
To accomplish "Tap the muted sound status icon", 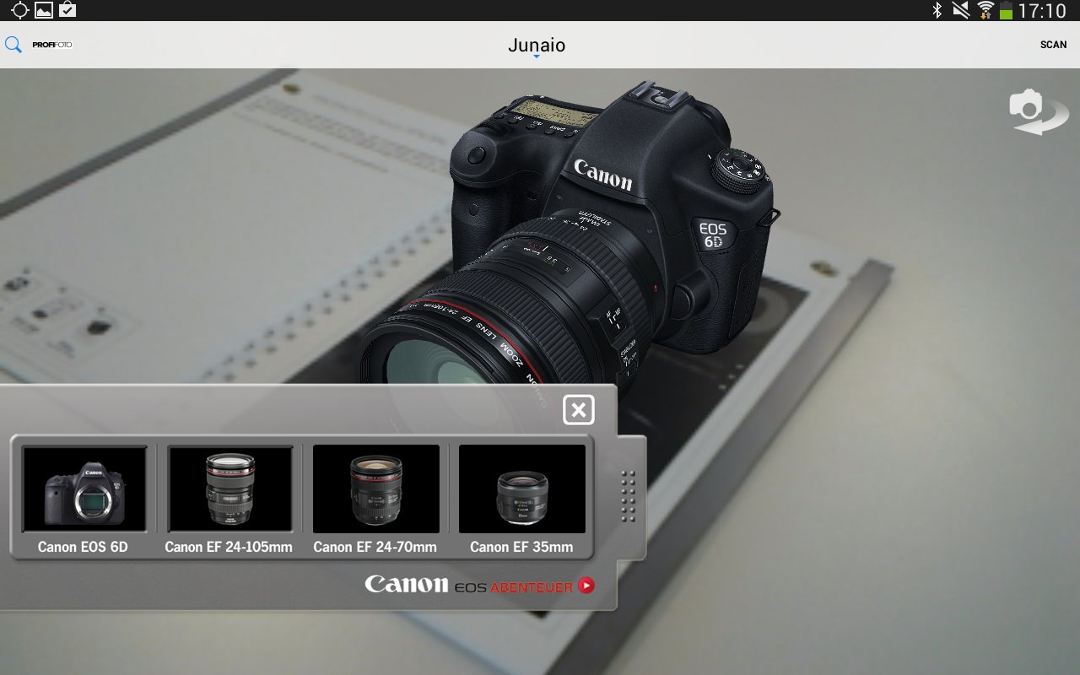I will point(960,10).
